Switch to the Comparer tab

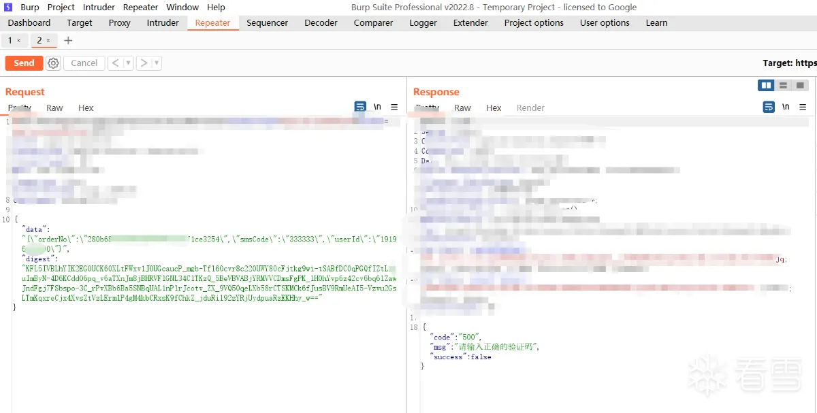373,22
